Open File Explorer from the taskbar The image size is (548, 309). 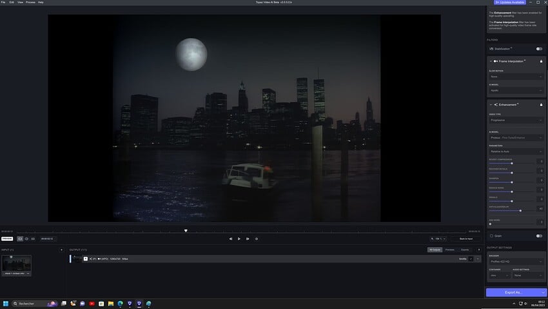click(x=111, y=303)
